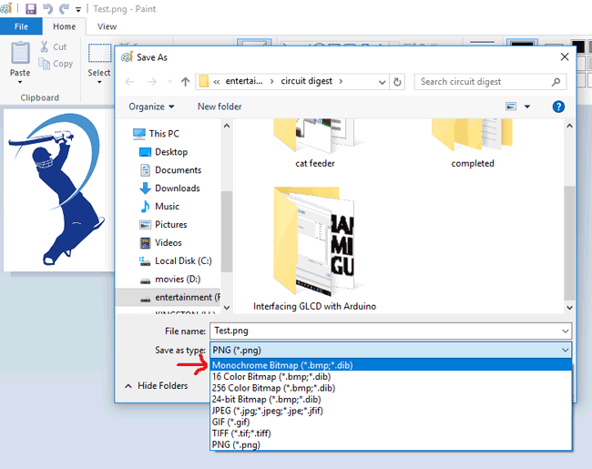Choose Monochrome Bitmap (*.bmp;*.dib) file type
Image resolution: width=592 pixels, height=469 pixels.
tap(391, 365)
